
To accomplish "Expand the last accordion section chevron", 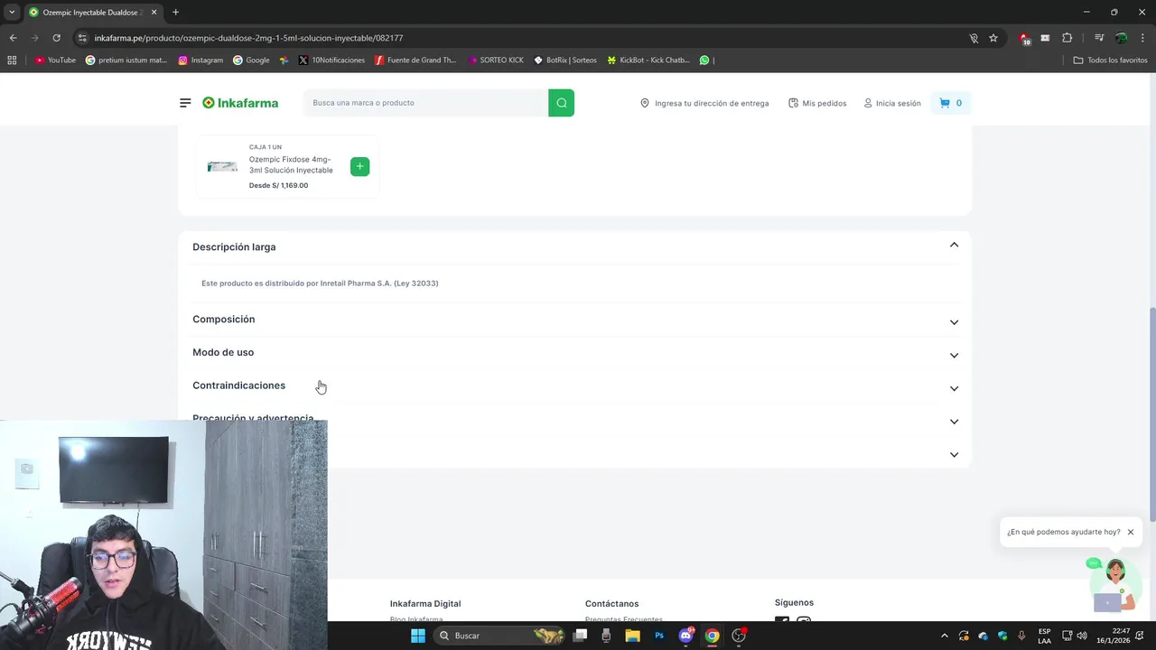I will (954, 455).
